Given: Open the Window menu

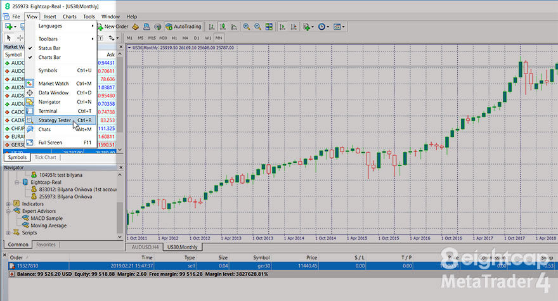Looking at the screenshot, I should (111, 16).
